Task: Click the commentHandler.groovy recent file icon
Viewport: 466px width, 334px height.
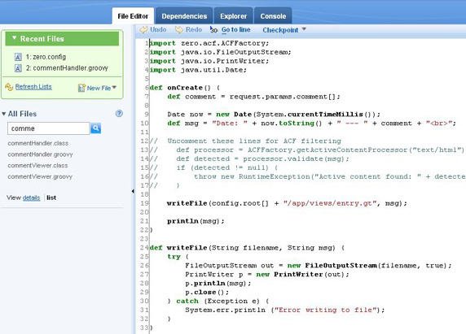Action: pyautogui.click(x=18, y=68)
